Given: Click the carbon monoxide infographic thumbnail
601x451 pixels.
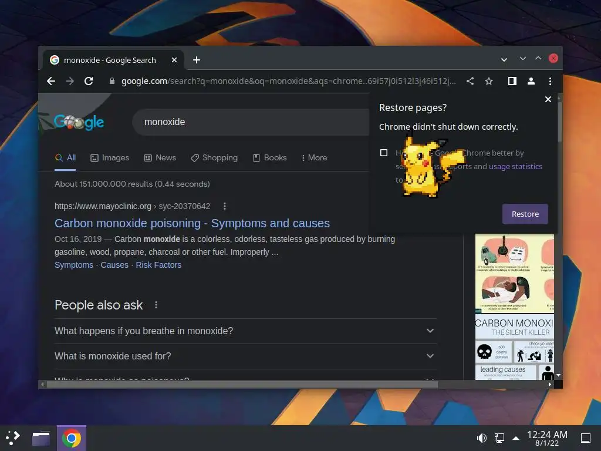Looking at the screenshot, I should 514,273.
